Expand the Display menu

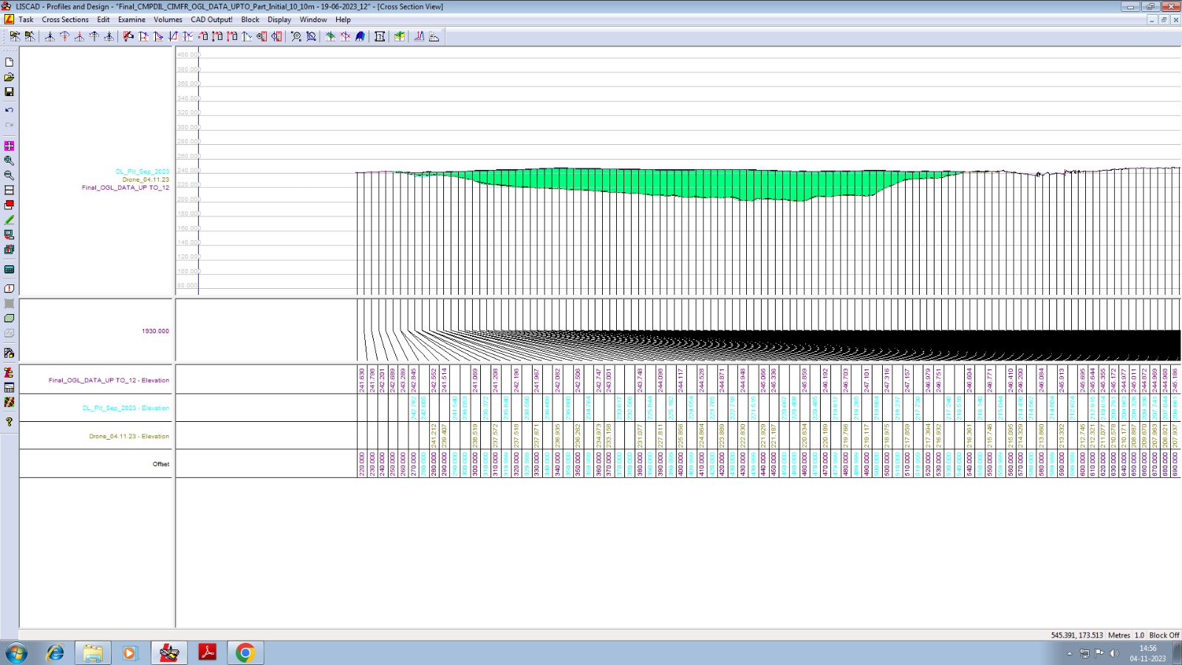click(x=279, y=20)
